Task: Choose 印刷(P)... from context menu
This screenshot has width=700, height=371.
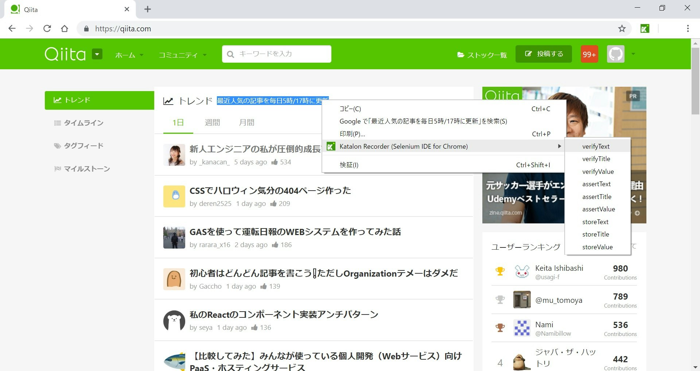Action: (444, 134)
